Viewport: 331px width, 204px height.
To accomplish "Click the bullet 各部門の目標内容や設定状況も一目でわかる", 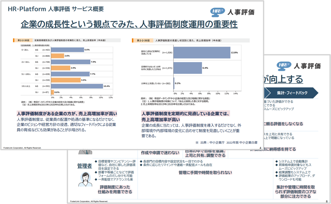I will pos(171,161).
